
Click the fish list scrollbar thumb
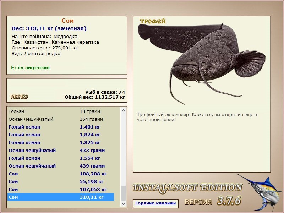[x=123, y=193]
